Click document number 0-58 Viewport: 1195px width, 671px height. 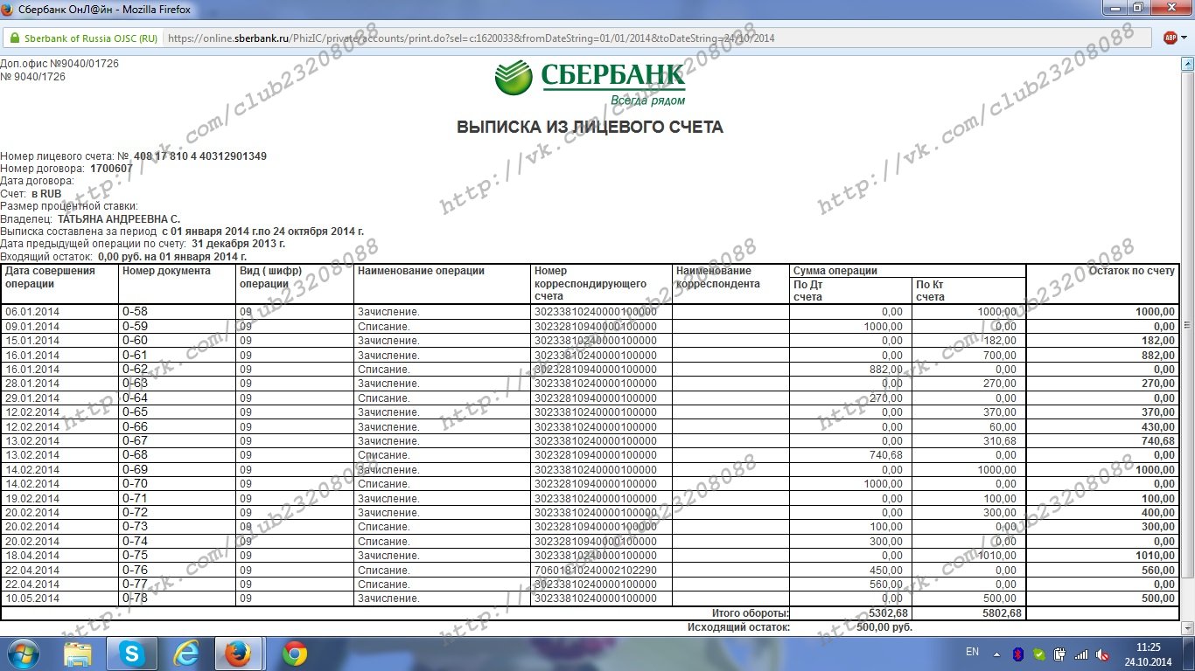pyautogui.click(x=135, y=311)
